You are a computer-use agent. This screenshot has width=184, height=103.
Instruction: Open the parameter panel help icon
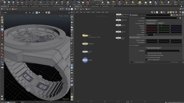pyautogui.click(x=183, y=15)
